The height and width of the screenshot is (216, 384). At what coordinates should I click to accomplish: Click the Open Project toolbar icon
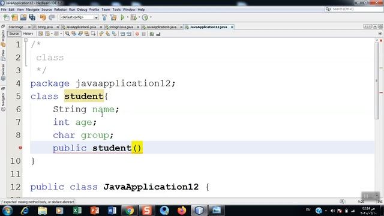coord(23,17)
